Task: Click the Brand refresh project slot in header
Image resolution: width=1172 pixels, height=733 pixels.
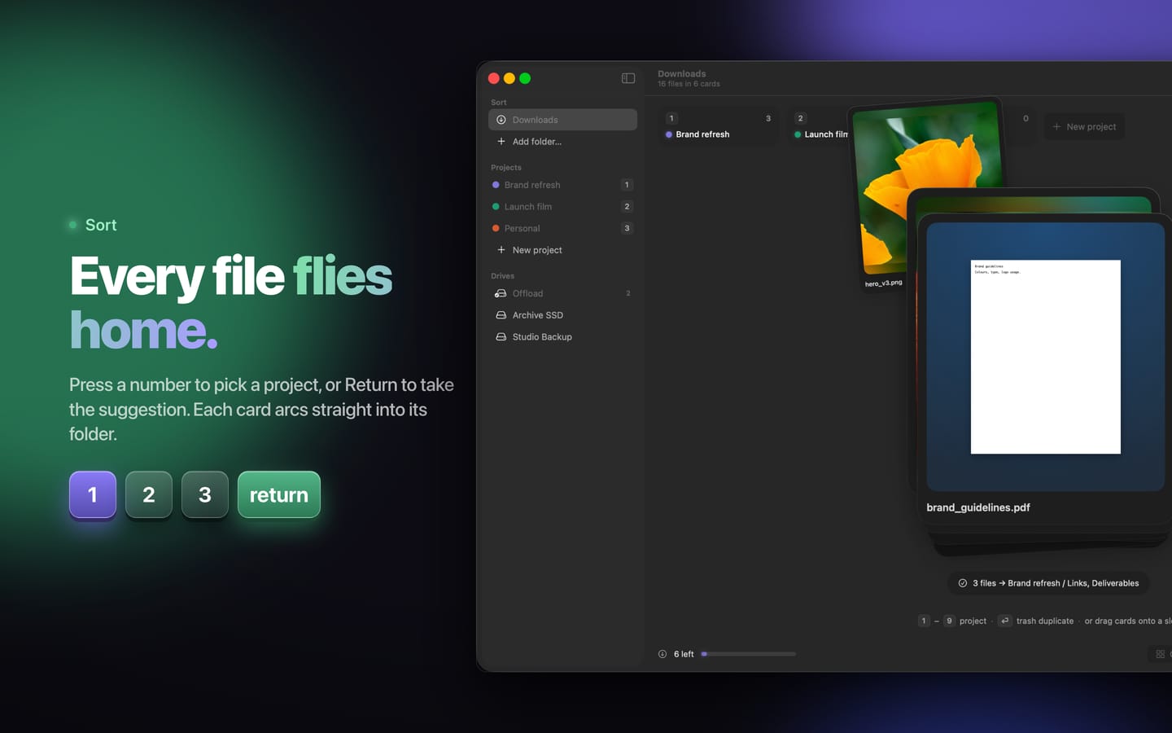Action: click(x=719, y=126)
